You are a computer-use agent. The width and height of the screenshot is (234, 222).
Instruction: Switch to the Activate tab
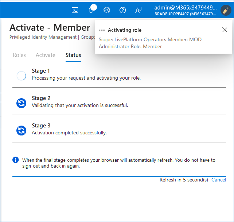pos(46,55)
